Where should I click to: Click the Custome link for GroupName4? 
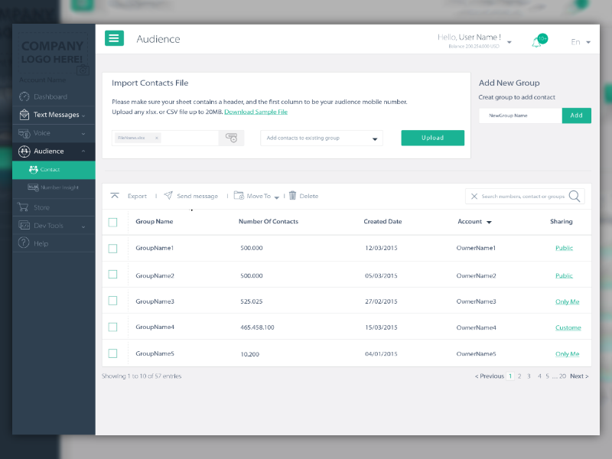pos(568,327)
